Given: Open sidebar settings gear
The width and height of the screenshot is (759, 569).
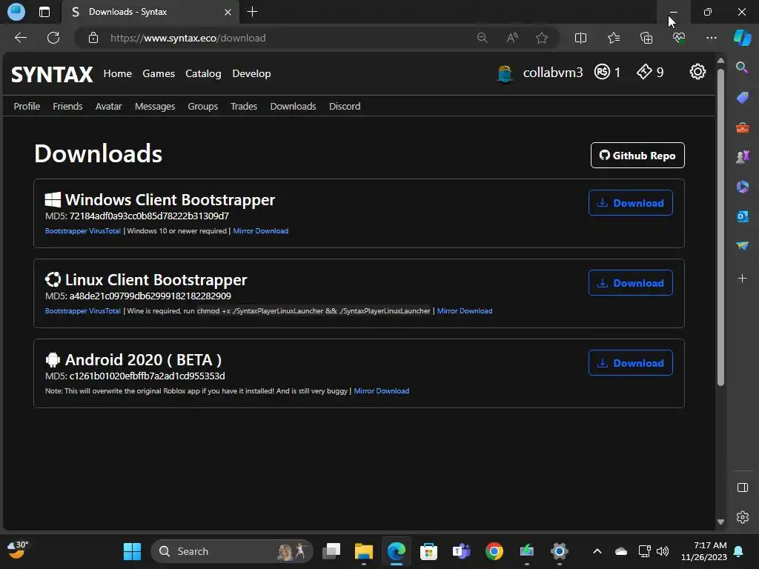Looking at the screenshot, I should click(742, 517).
